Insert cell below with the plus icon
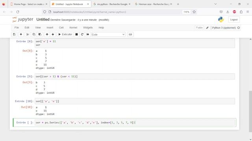Screen dimensions: 252x141 coord(21,34)
